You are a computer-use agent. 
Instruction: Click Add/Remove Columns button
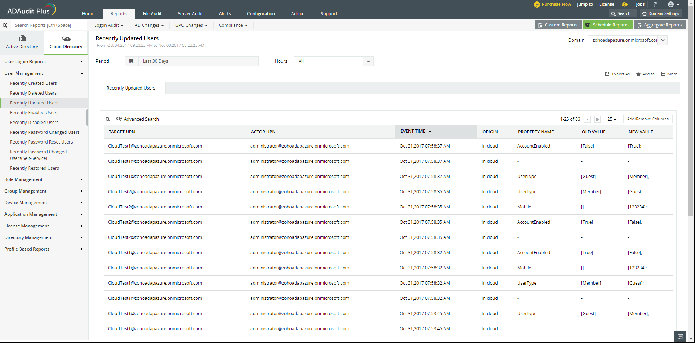647,119
